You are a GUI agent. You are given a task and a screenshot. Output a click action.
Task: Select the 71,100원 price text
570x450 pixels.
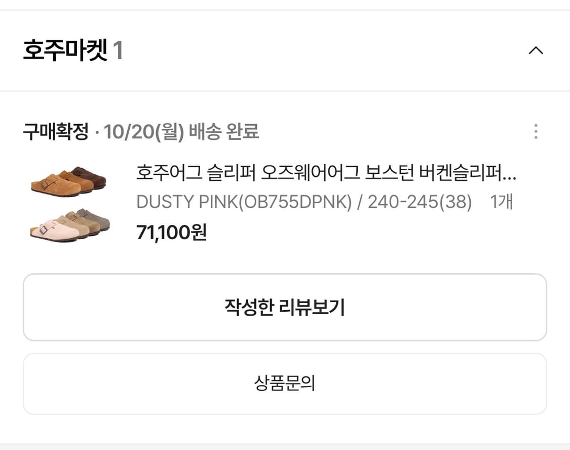click(x=172, y=232)
